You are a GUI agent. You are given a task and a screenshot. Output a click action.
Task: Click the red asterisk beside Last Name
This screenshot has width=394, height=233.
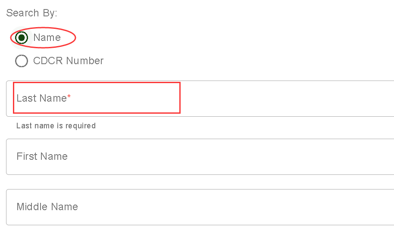pyautogui.click(x=69, y=97)
